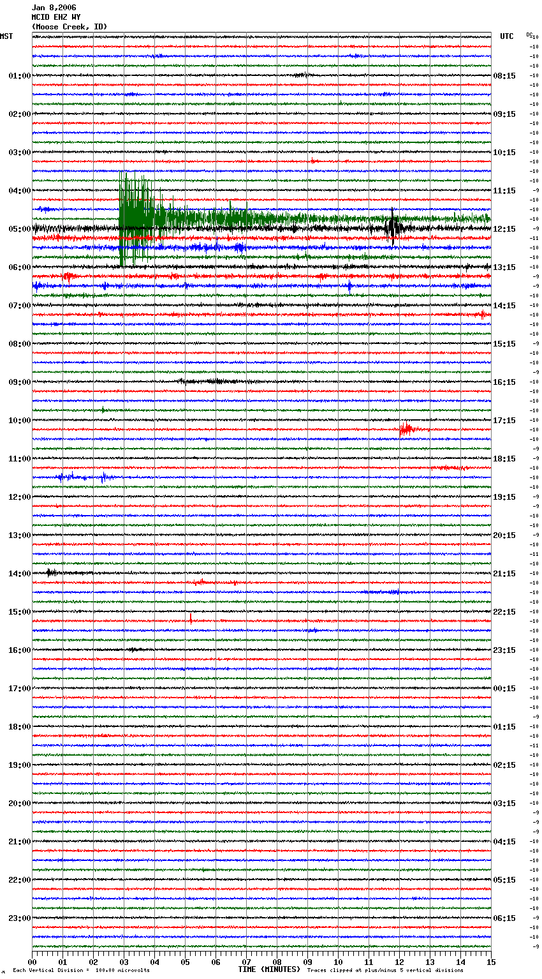Click the "11:15" UTC time label
The width and height of the screenshot is (542, 979).
504,191
